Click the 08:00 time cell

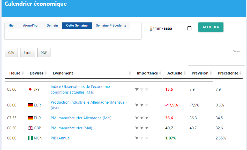[12, 138]
